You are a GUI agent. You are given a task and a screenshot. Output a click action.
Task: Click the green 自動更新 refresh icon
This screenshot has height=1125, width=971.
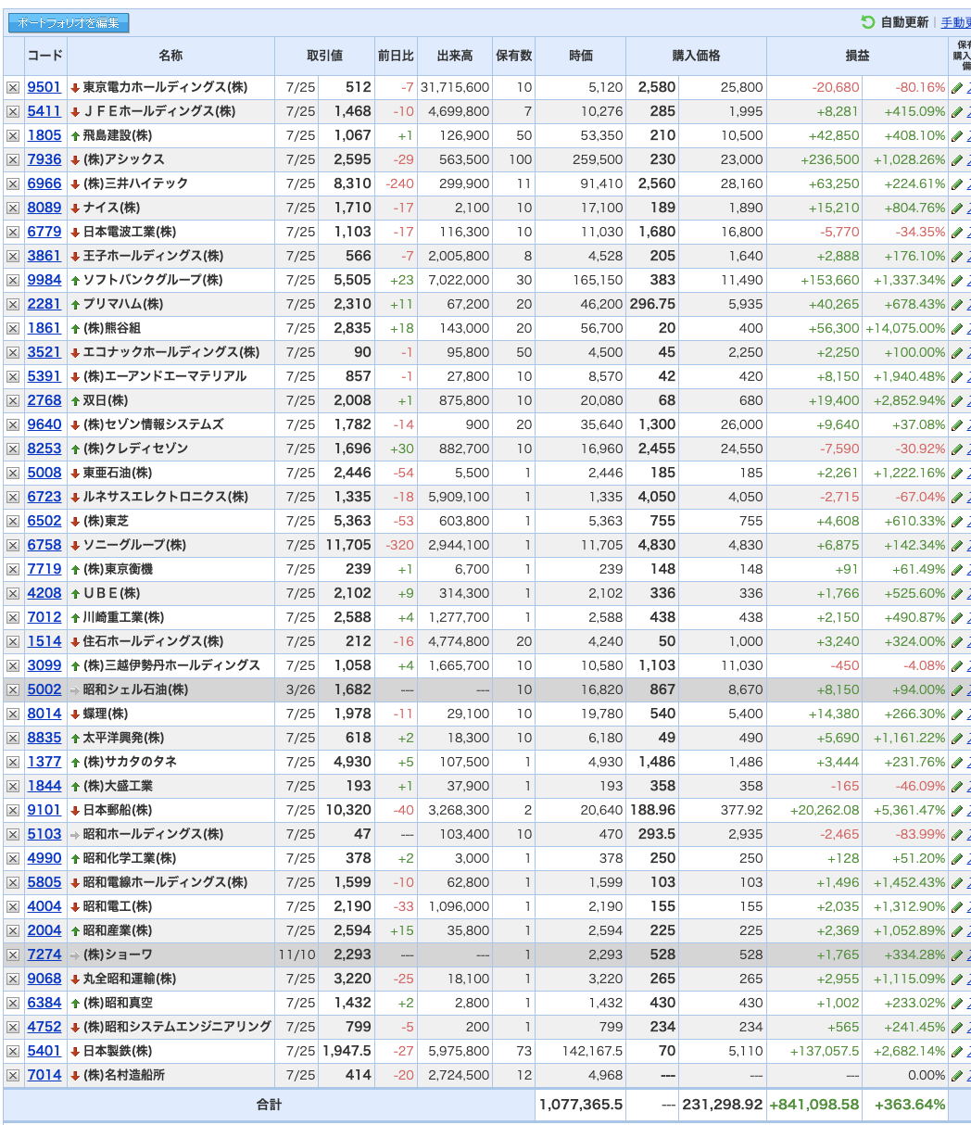pos(868,22)
